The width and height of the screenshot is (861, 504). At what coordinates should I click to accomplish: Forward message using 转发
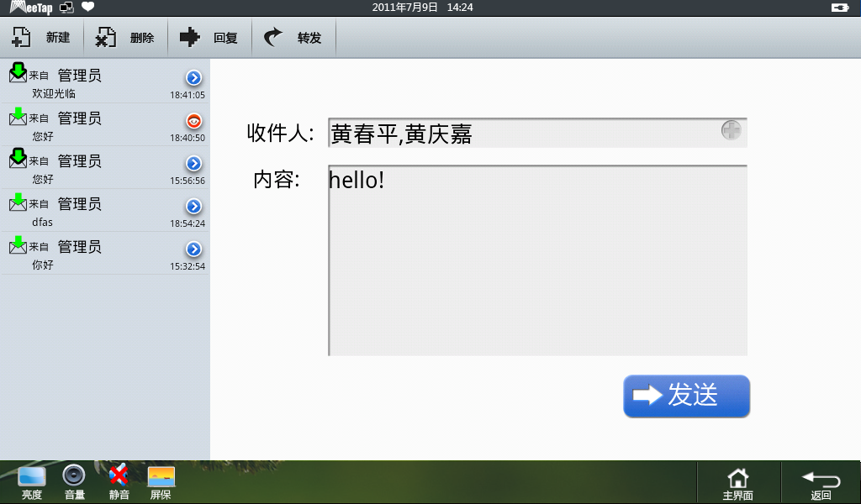coord(293,37)
